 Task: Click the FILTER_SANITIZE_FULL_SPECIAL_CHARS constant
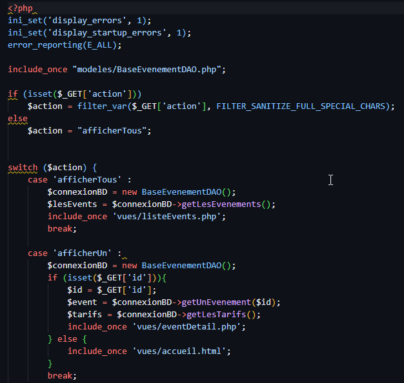click(x=300, y=106)
